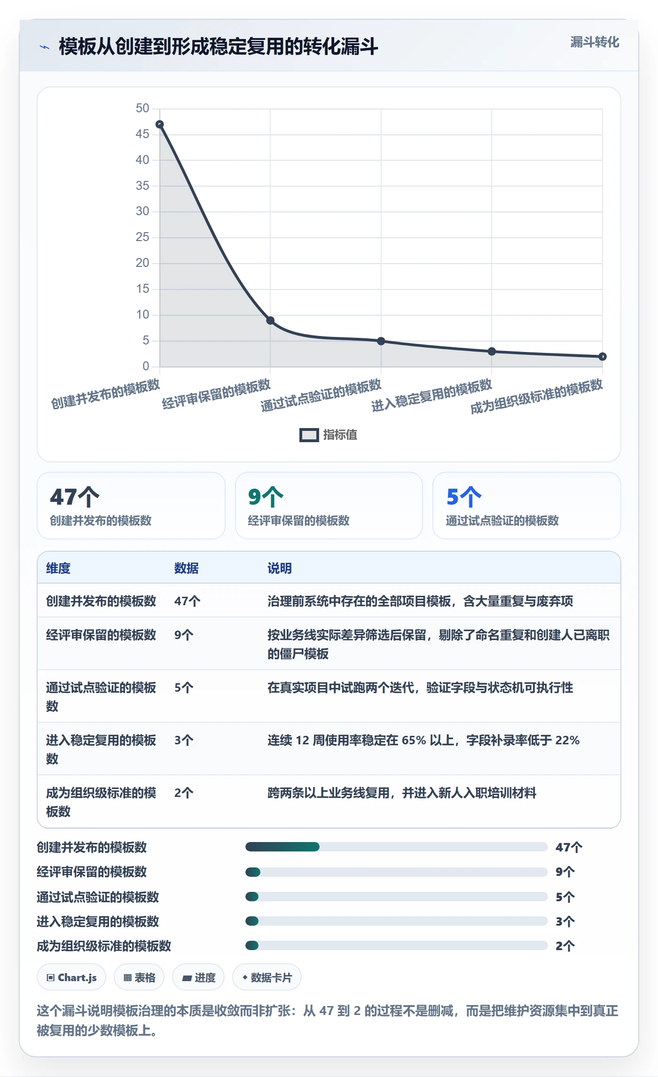The width and height of the screenshot is (658, 1077).
Task: Click the 表格 tag
Action: click(139, 977)
